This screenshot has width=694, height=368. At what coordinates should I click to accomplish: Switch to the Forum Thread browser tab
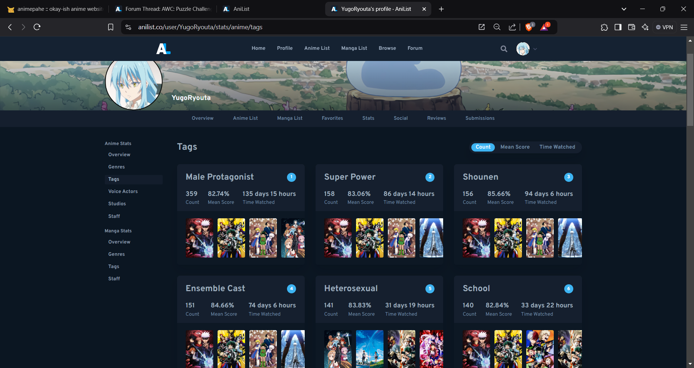(x=164, y=9)
